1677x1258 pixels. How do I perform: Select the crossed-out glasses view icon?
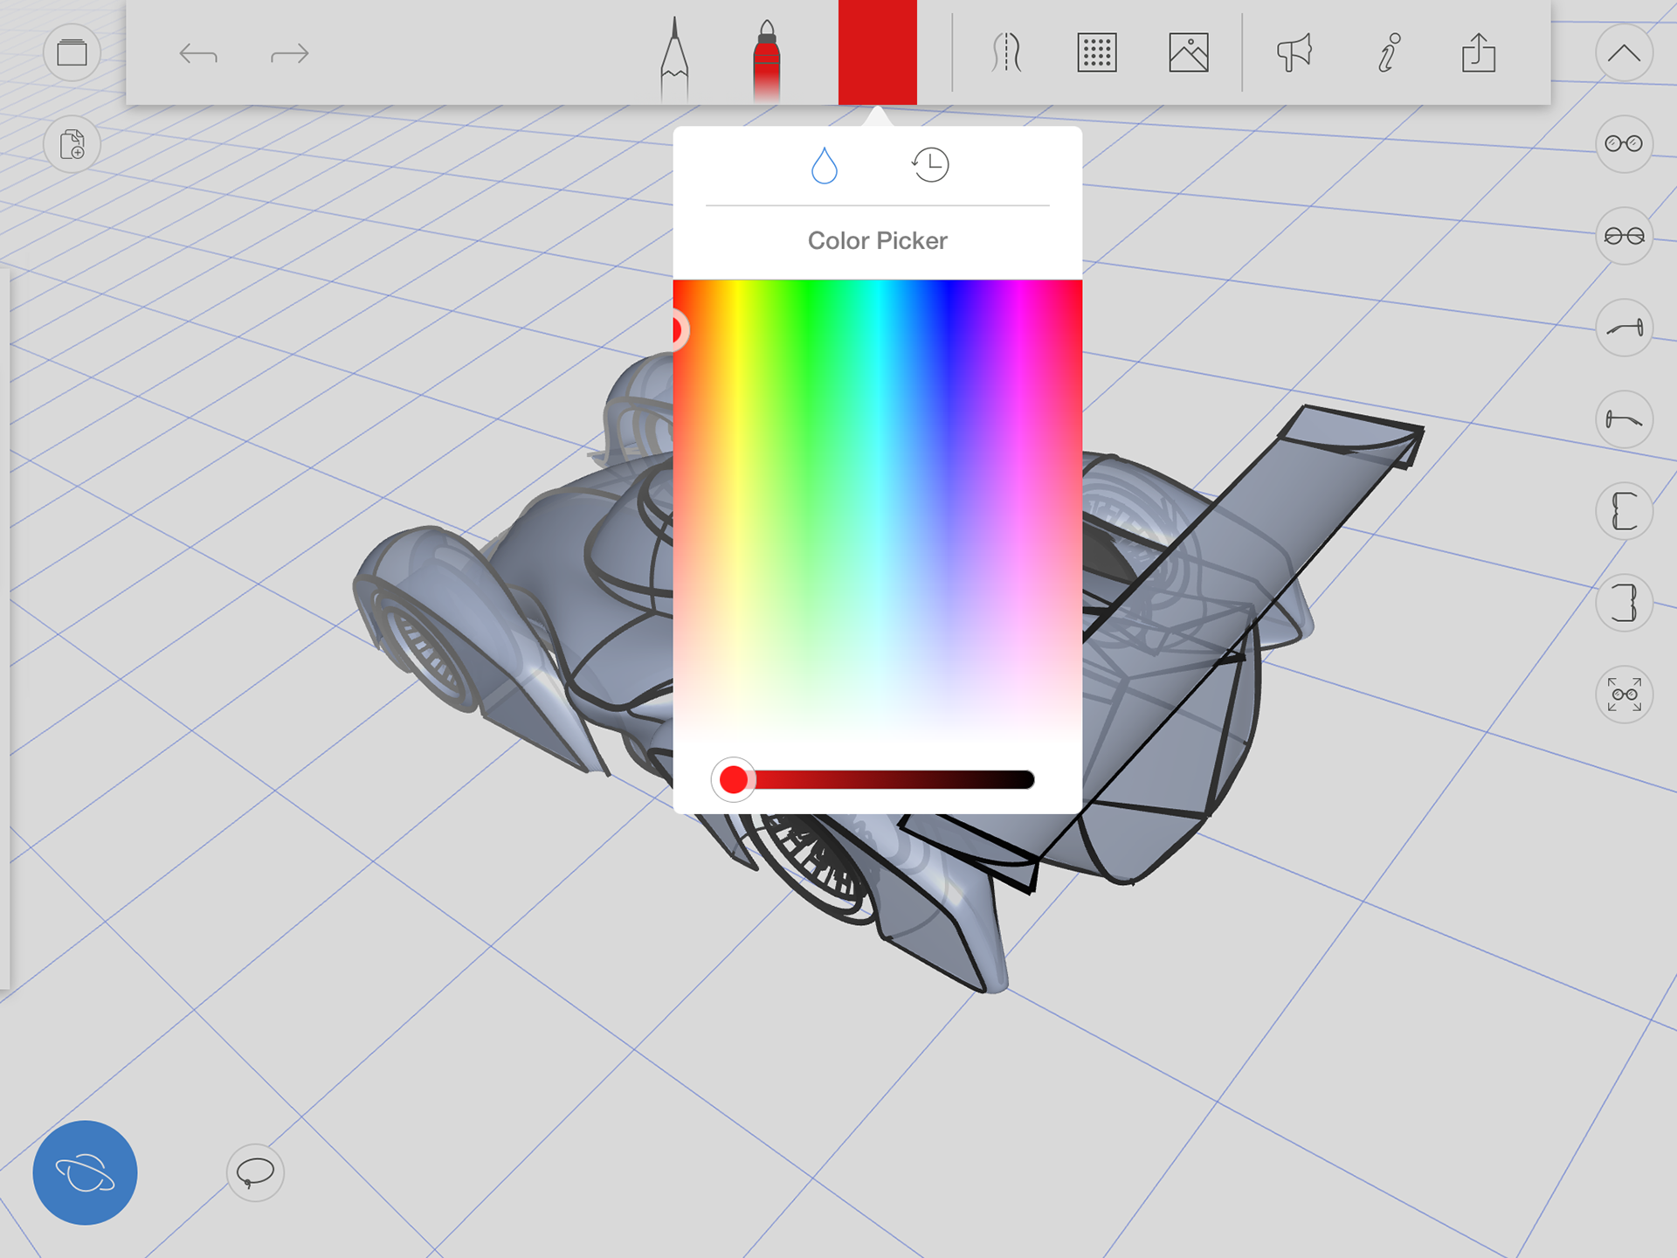click(1624, 236)
